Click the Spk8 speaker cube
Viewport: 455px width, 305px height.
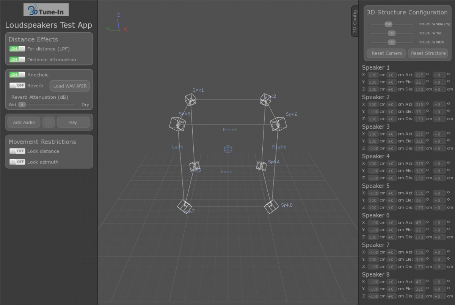271,207
